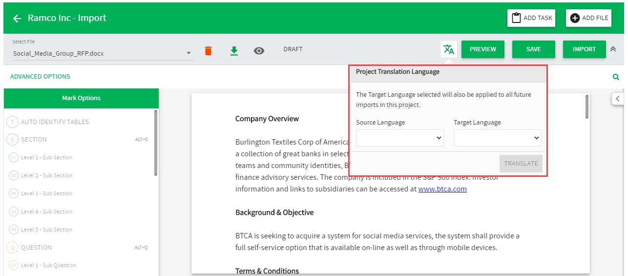628x276 pixels.
Task: Pick the Question mark option
Action: (x=36, y=248)
